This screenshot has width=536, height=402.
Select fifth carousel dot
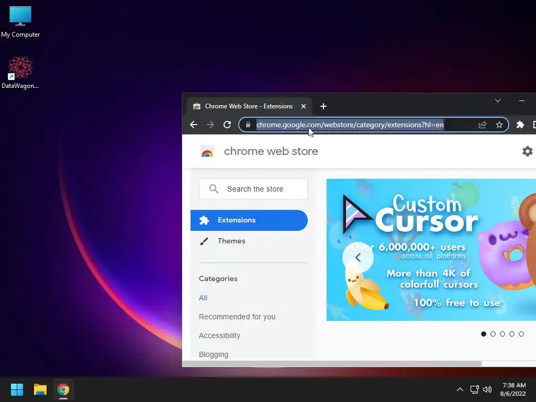521,334
